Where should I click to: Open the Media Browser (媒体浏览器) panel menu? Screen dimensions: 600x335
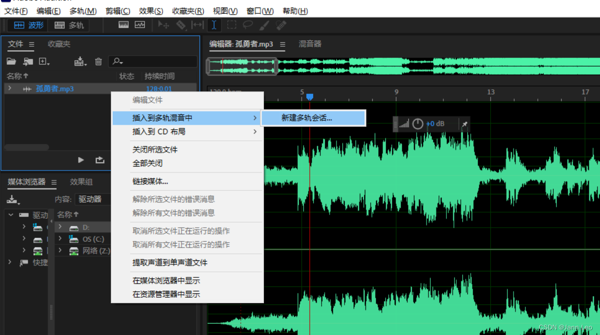coord(54,182)
